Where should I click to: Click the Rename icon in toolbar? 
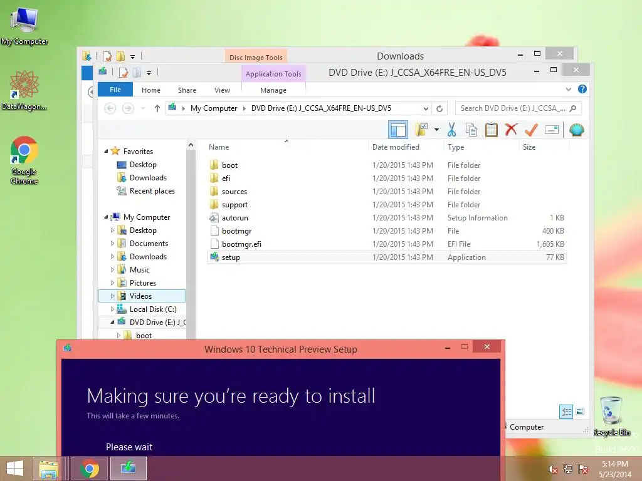[552, 130]
